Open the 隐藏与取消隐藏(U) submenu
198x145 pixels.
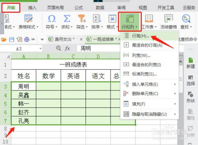(150, 114)
